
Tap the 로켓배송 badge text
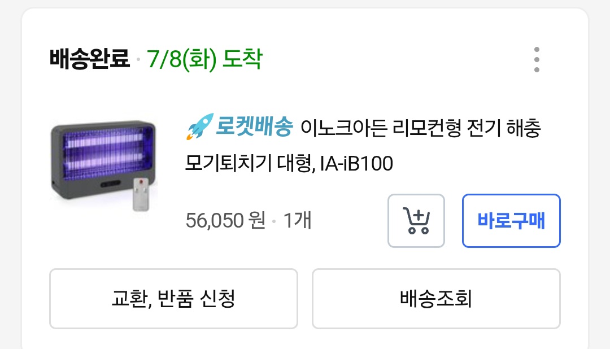(x=255, y=128)
